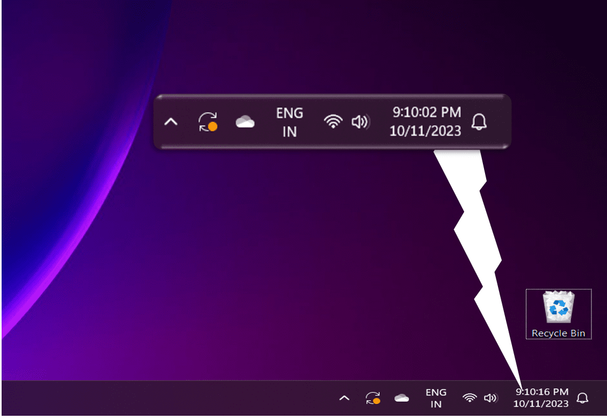This screenshot has height=419, width=607.
Task: Click ENG IN in the enlarged tray
Action: point(290,122)
